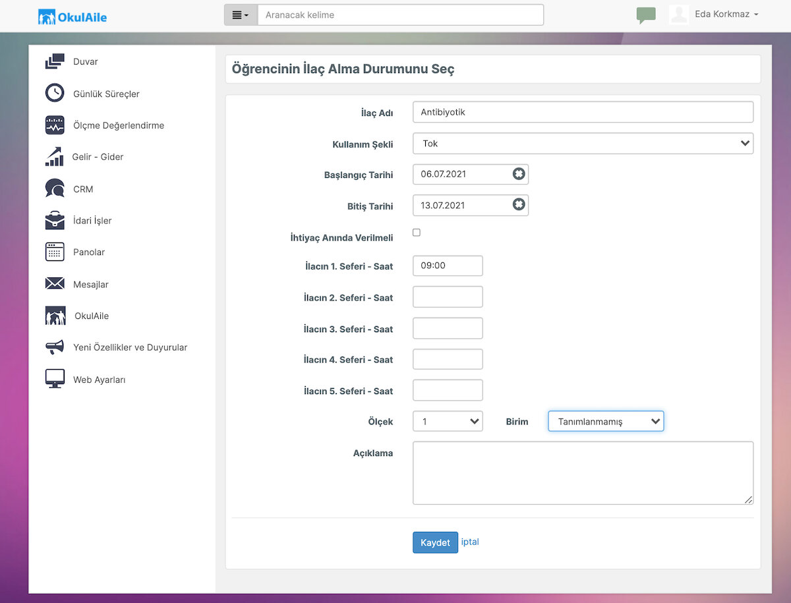Click the Gelir - Gider chart icon

coord(54,157)
